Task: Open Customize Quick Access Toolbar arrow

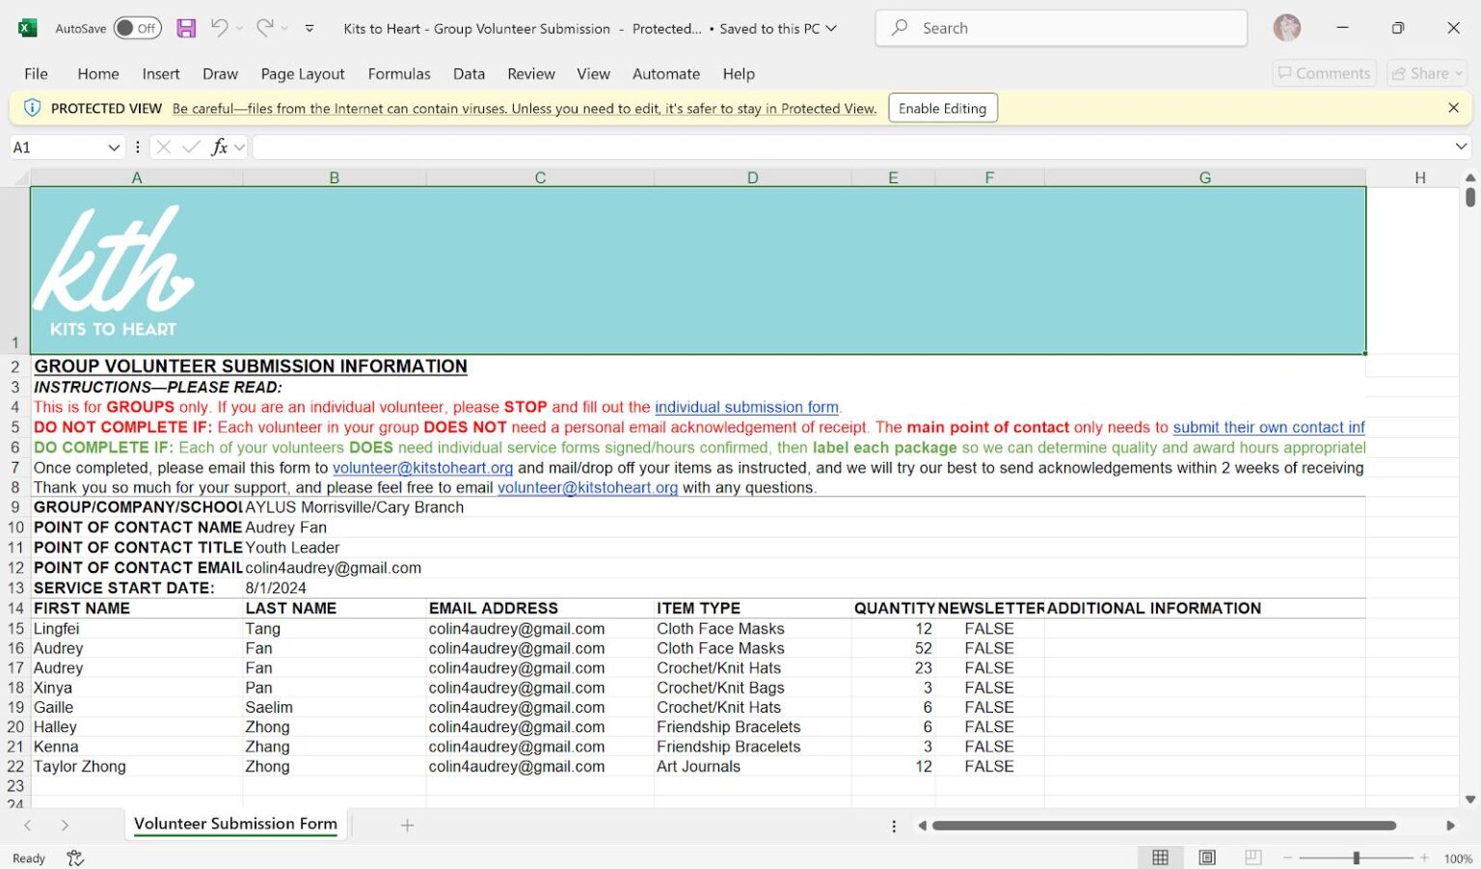Action: pos(310,29)
